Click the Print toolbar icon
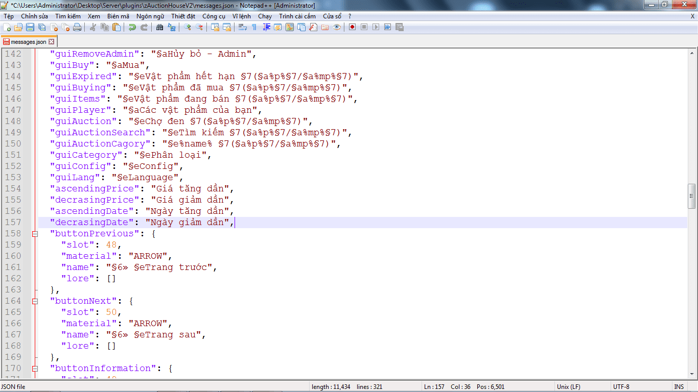The width and height of the screenshot is (698, 392). (x=77, y=27)
